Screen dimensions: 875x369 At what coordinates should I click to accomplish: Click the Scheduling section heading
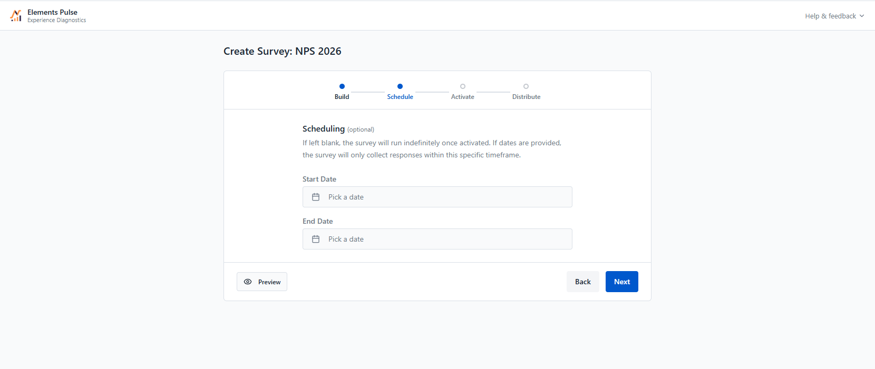pyautogui.click(x=324, y=128)
